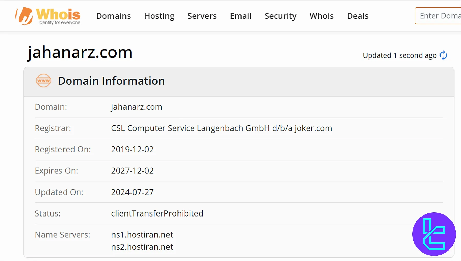Click the clientTransferProhibited status value

pos(157,213)
